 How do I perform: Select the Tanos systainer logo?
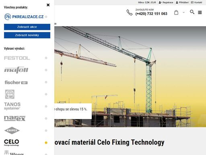pos(12,106)
